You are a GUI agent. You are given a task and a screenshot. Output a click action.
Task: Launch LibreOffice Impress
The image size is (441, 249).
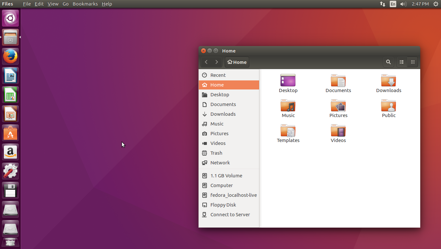click(x=10, y=114)
